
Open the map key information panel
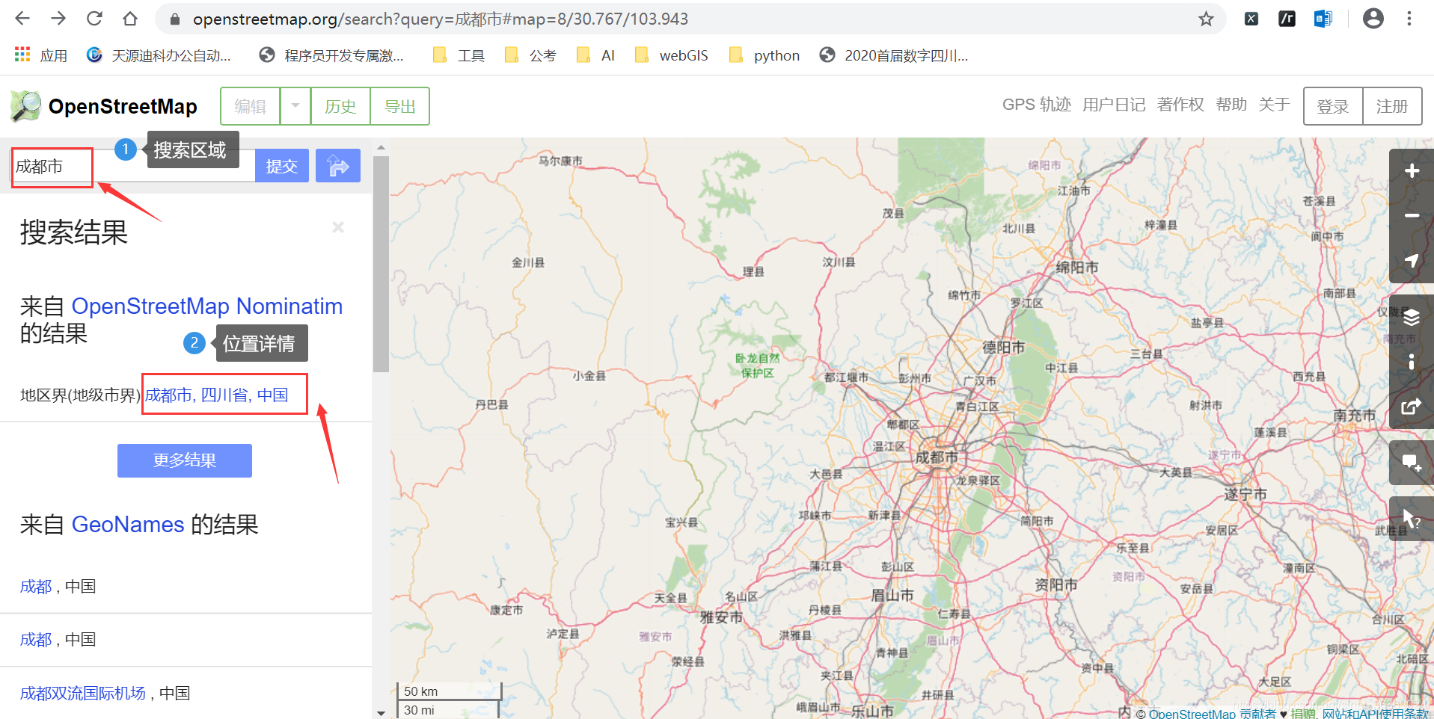(1412, 362)
